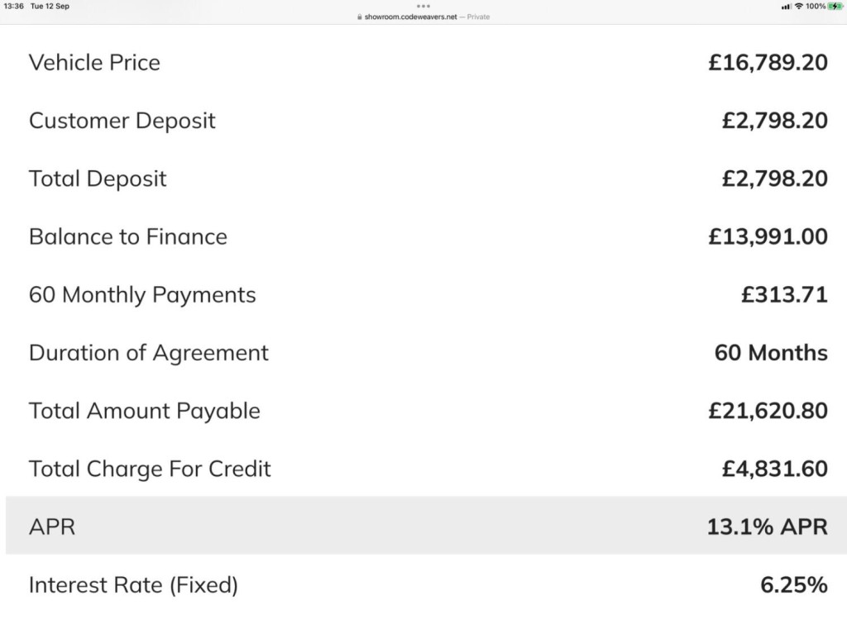Tap the Wi-Fi status icon

[x=799, y=7]
